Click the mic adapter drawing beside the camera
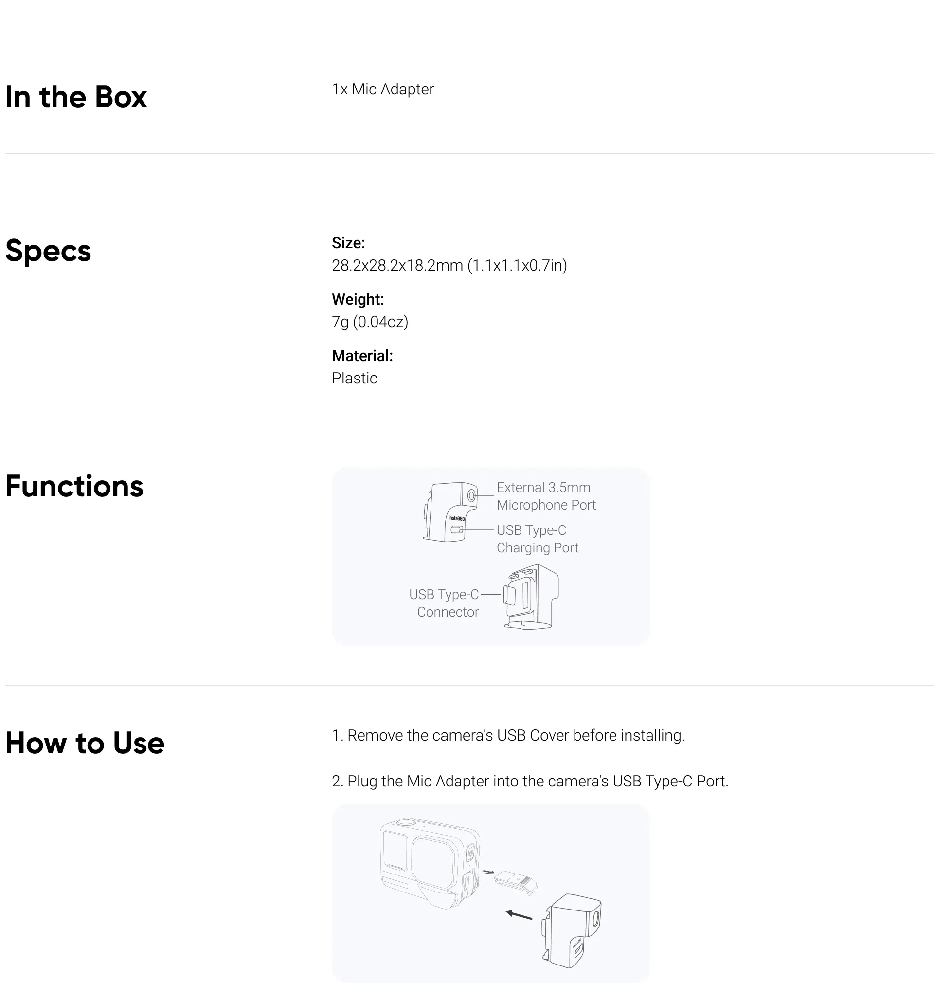The width and height of the screenshot is (934, 983). 572,930
